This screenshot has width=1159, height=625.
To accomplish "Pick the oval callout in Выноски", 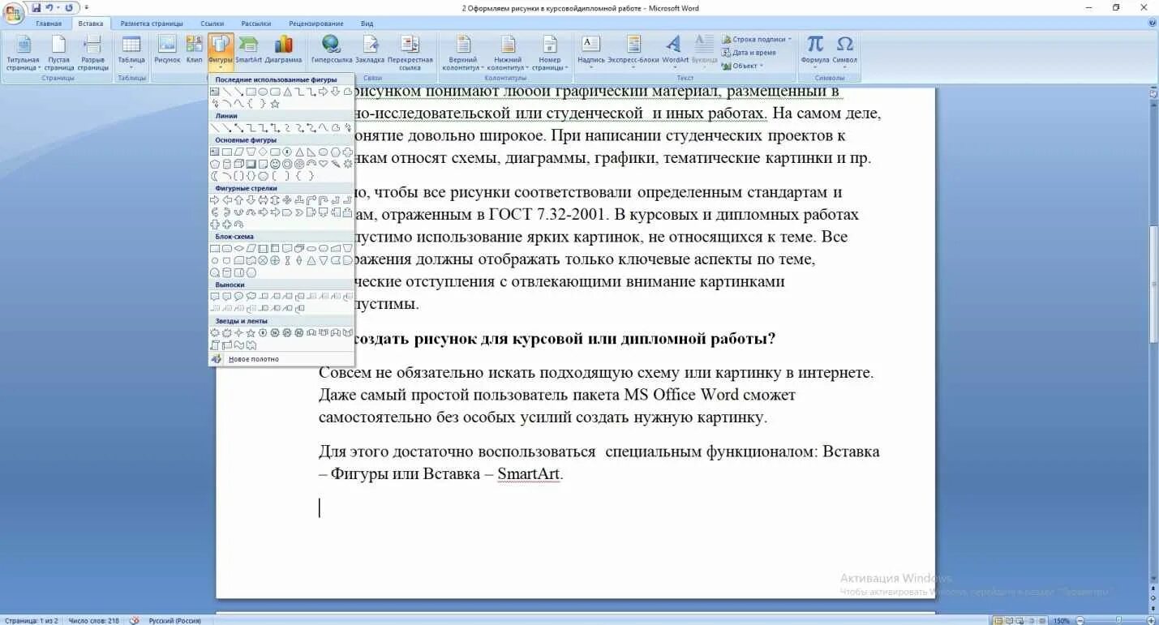I will point(238,296).
